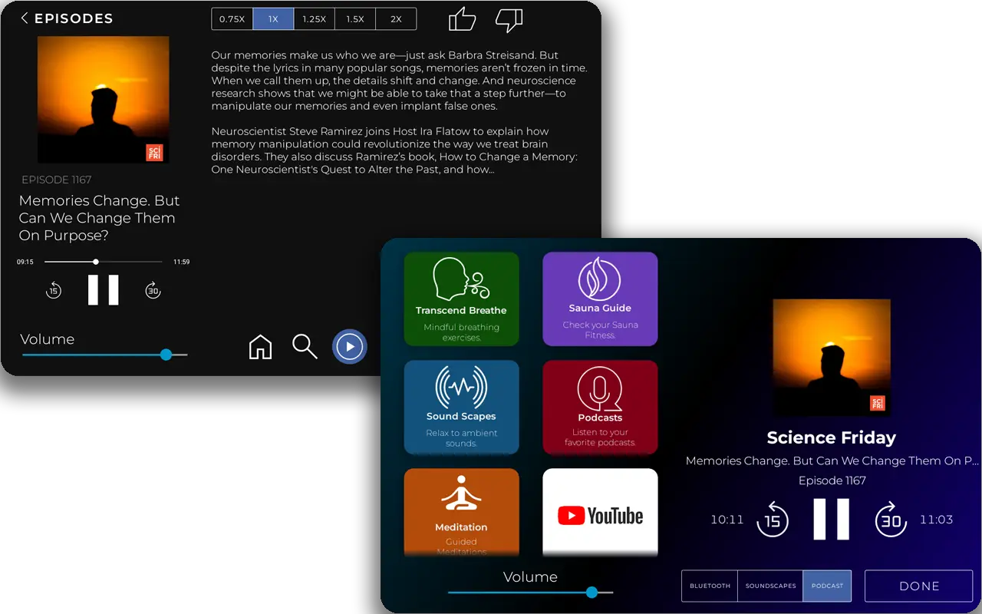Viewport: 982px width, 614px height.
Task: Open Transcend Breathe breathing exercises
Action: coord(461,299)
